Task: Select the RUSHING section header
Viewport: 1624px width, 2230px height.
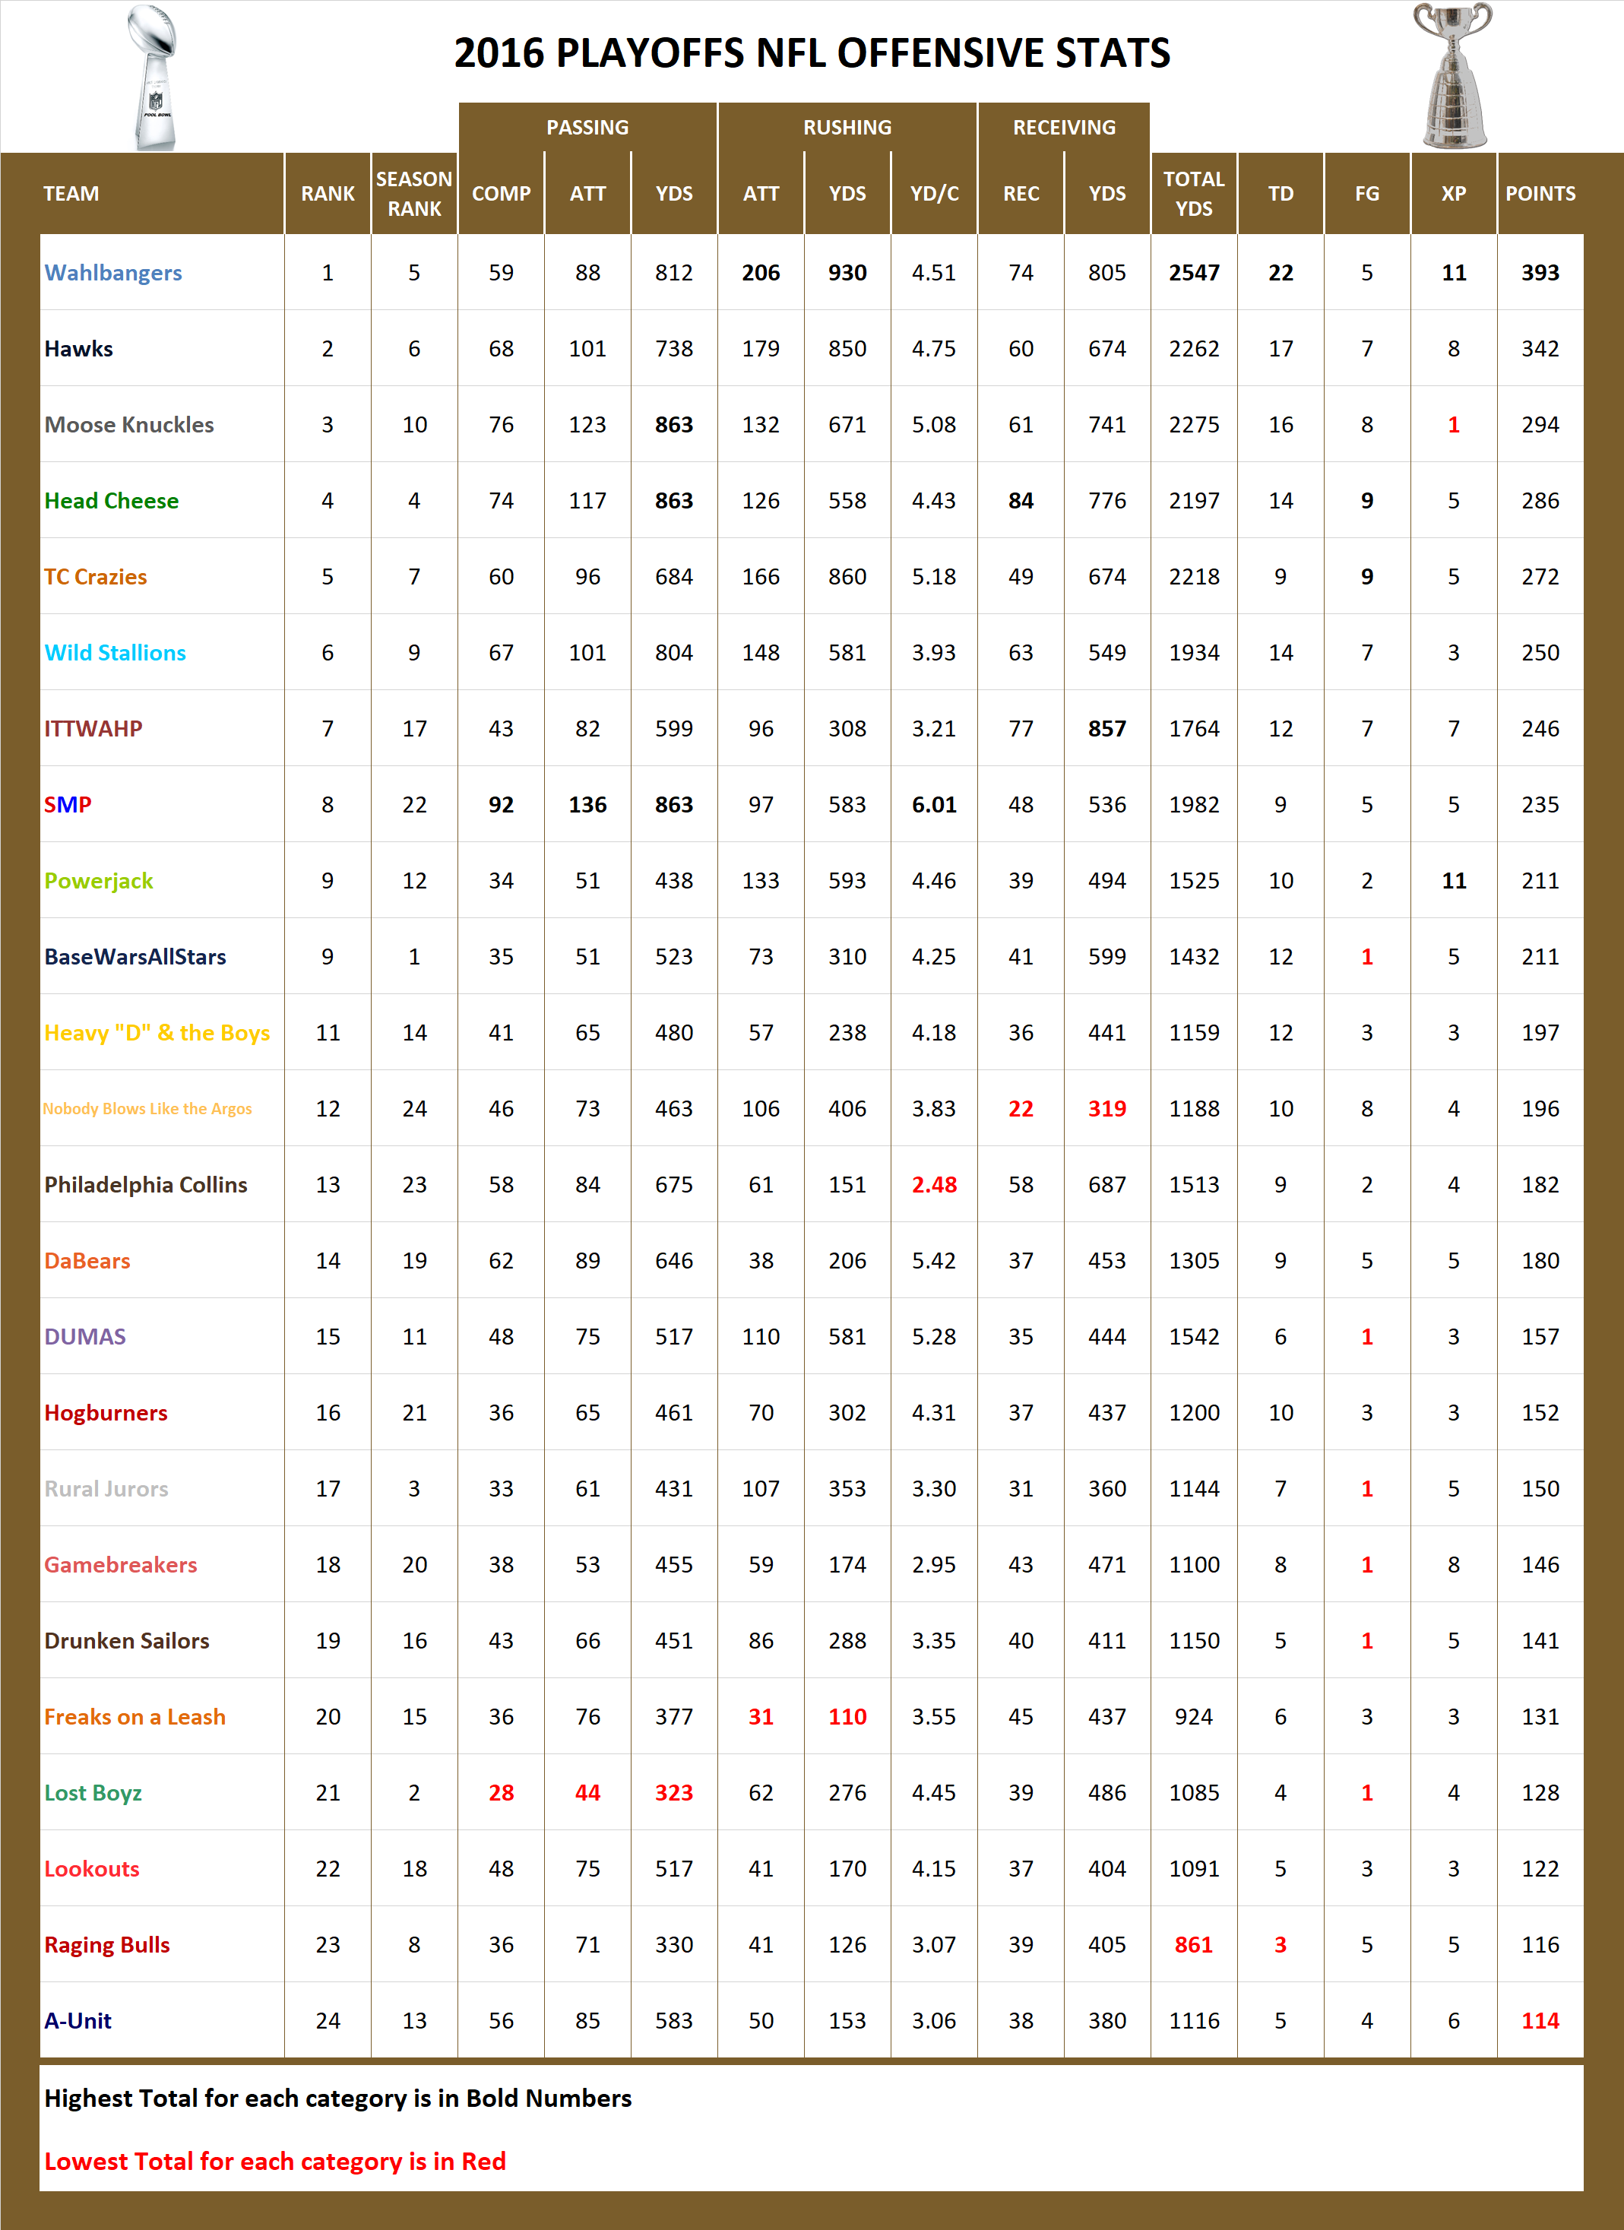Action: click(847, 127)
